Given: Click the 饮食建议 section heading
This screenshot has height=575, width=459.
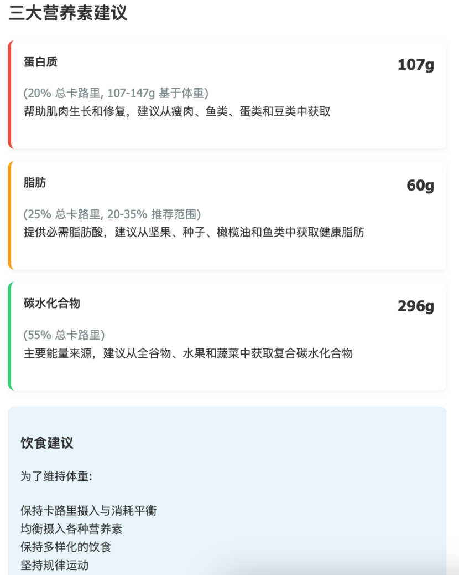Looking at the screenshot, I should (47, 443).
